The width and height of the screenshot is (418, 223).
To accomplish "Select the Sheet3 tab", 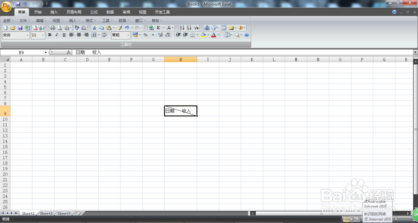I will (x=64, y=213).
